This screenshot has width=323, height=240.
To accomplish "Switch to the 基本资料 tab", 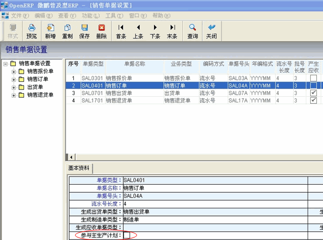I will click(x=79, y=168).
